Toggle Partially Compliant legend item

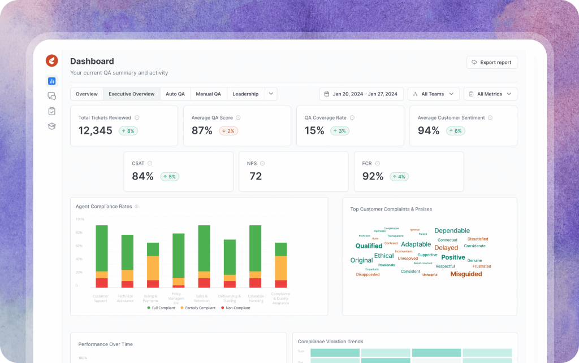click(198, 308)
